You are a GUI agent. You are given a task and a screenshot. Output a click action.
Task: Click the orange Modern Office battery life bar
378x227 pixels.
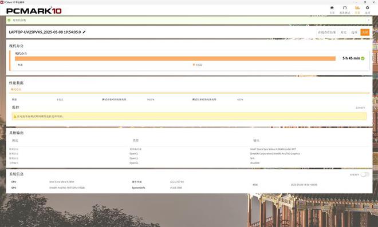pos(175,58)
